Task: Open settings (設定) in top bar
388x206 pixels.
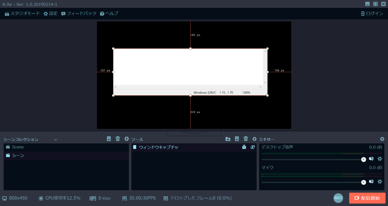Action: (x=50, y=13)
